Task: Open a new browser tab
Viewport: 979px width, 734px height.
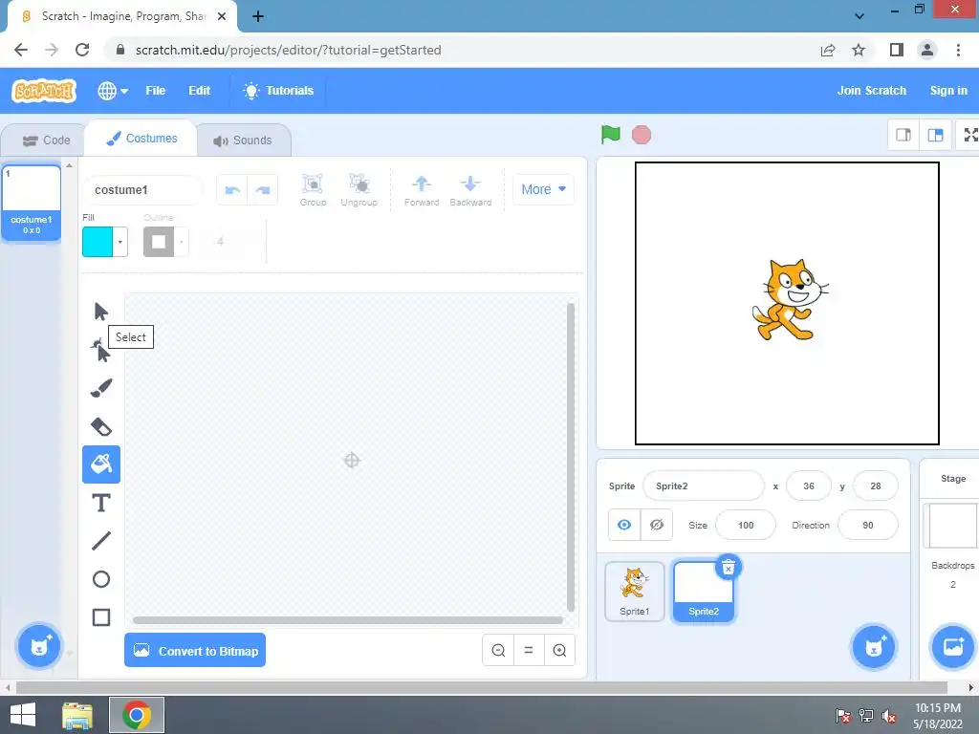Action: coord(258,16)
